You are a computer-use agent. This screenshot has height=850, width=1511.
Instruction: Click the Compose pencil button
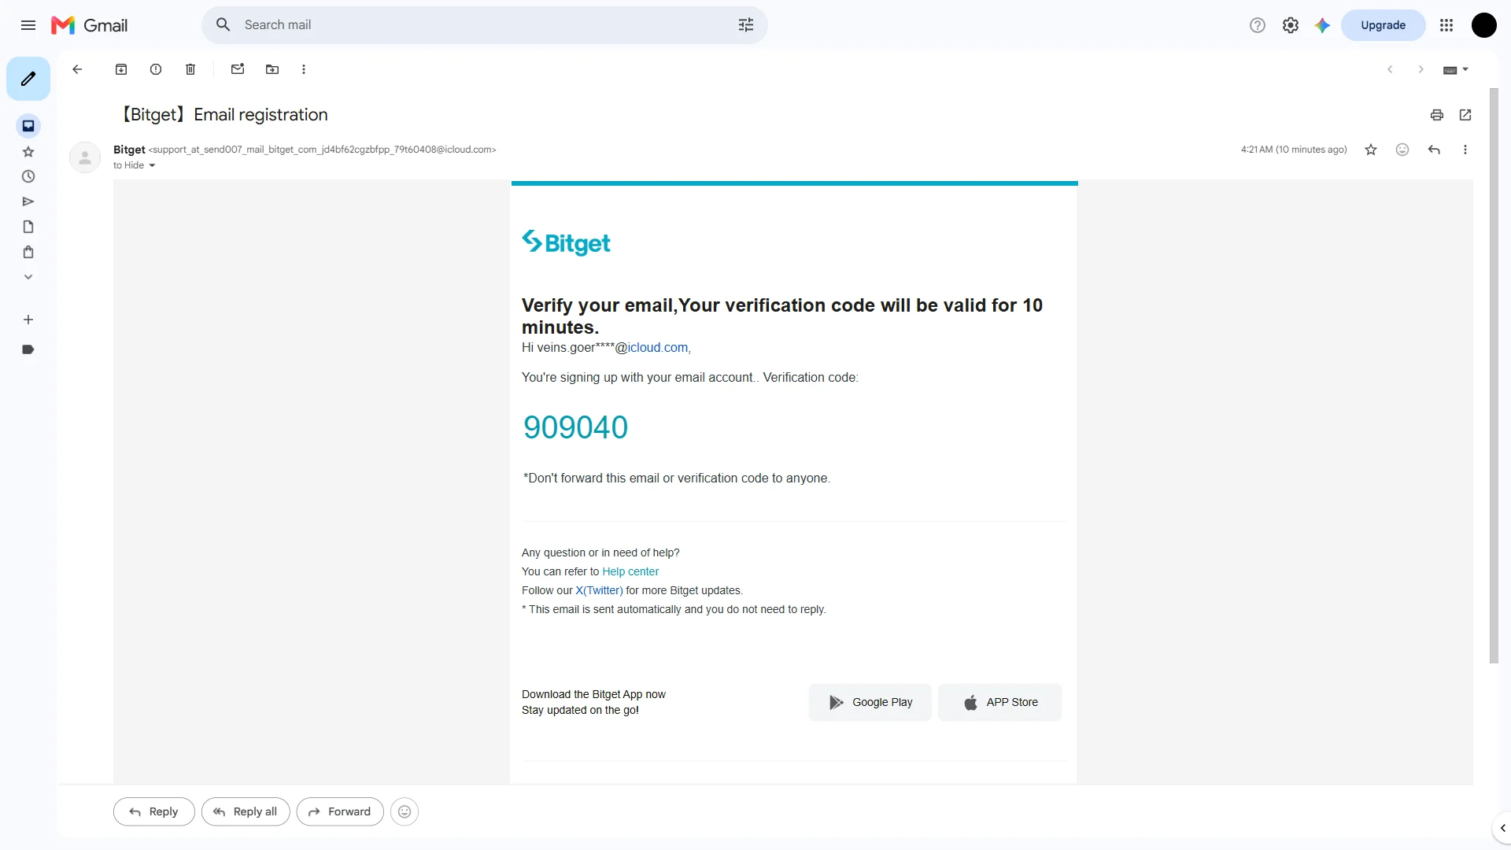28,79
